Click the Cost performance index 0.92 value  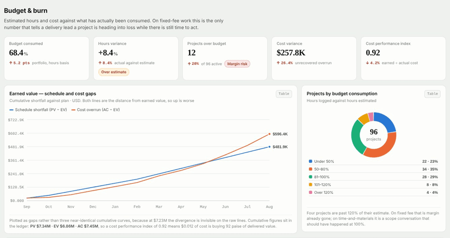tap(373, 53)
